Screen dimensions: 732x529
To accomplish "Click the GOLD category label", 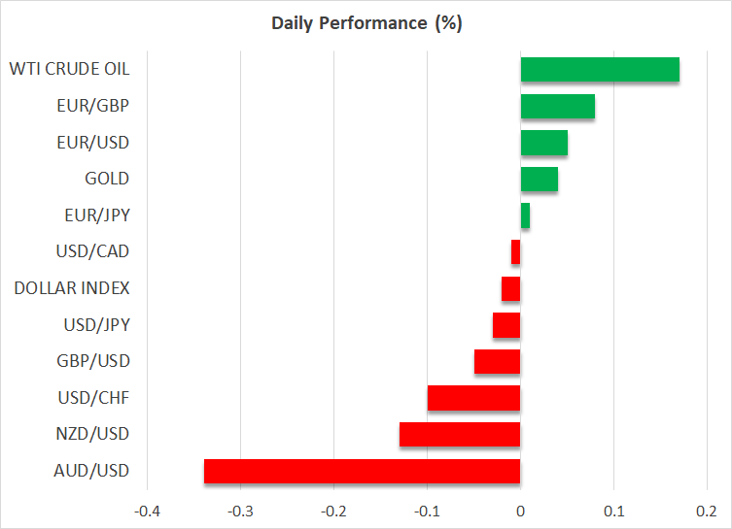I will pos(108,180).
